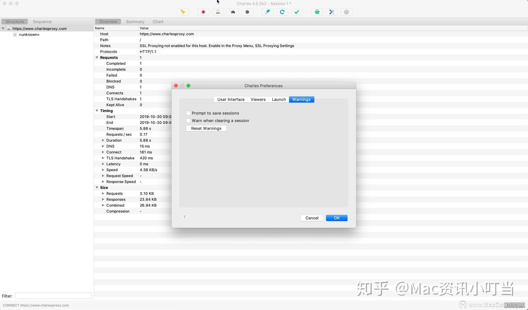Validate the response with the checkmark icon
This screenshot has width=528, height=310.
[297, 12]
